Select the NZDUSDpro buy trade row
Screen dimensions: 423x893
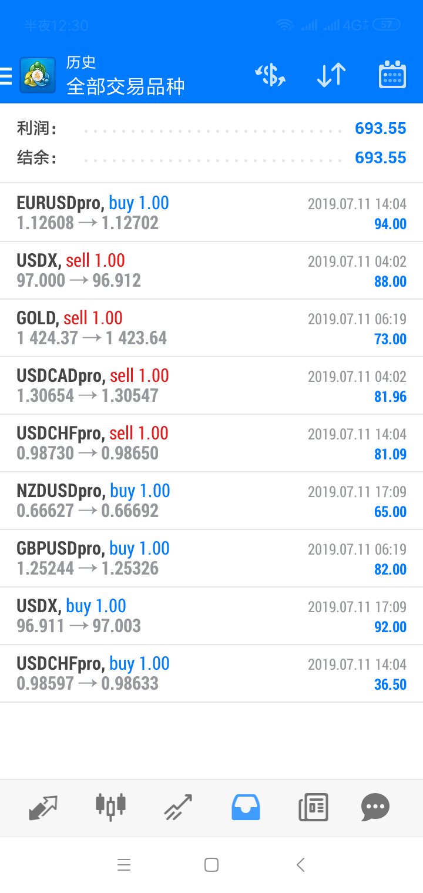point(211,501)
